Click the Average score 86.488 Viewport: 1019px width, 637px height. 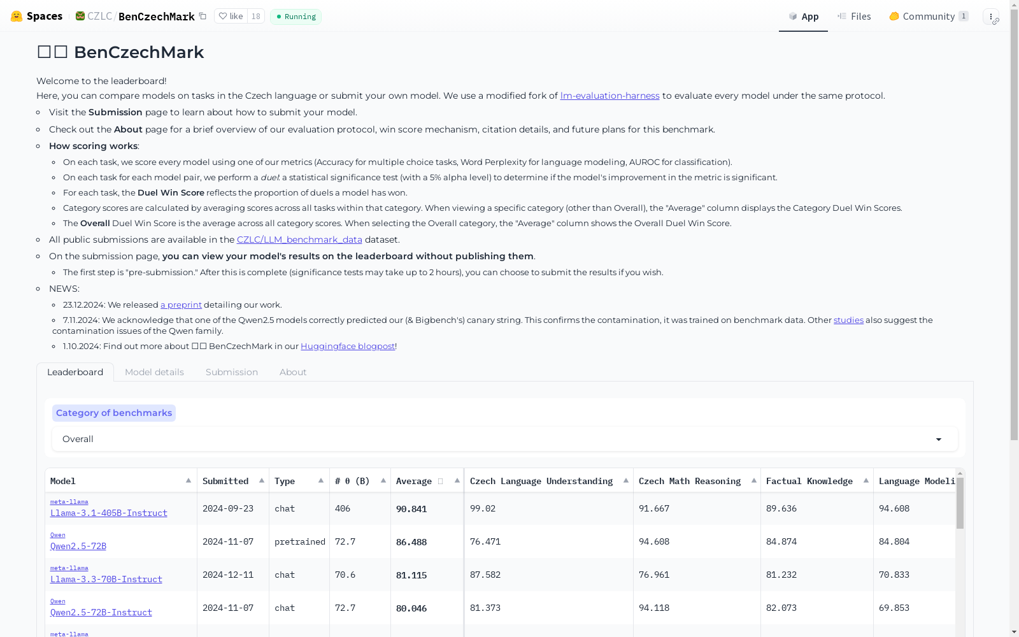pos(411,542)
